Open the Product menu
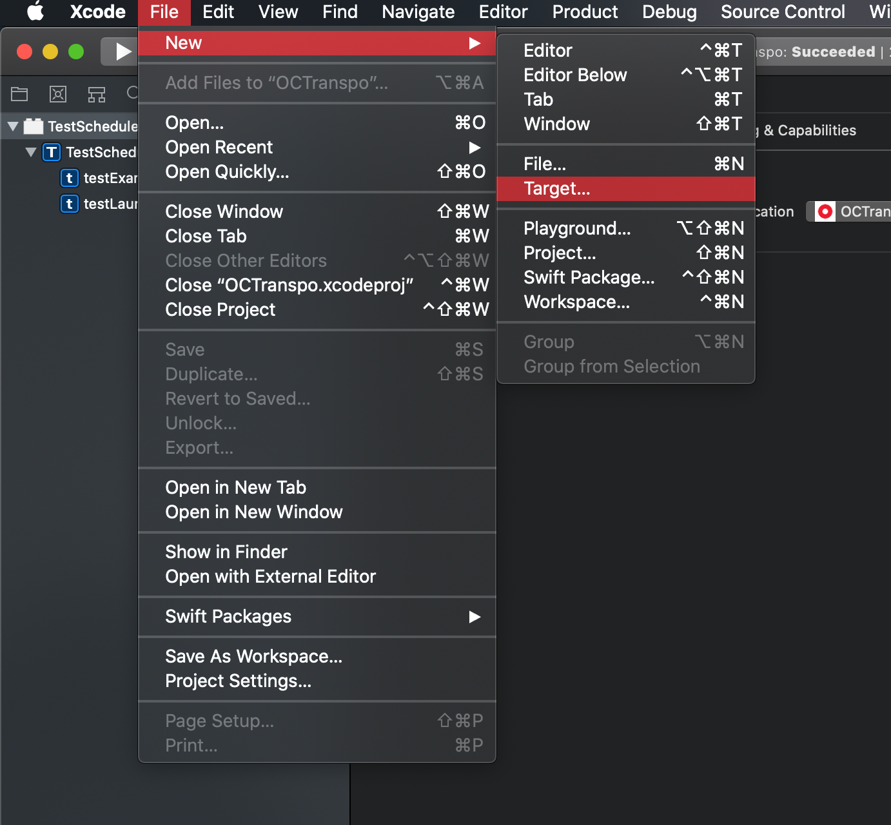The height and width of the screenshot is (825, 891). 584,12
